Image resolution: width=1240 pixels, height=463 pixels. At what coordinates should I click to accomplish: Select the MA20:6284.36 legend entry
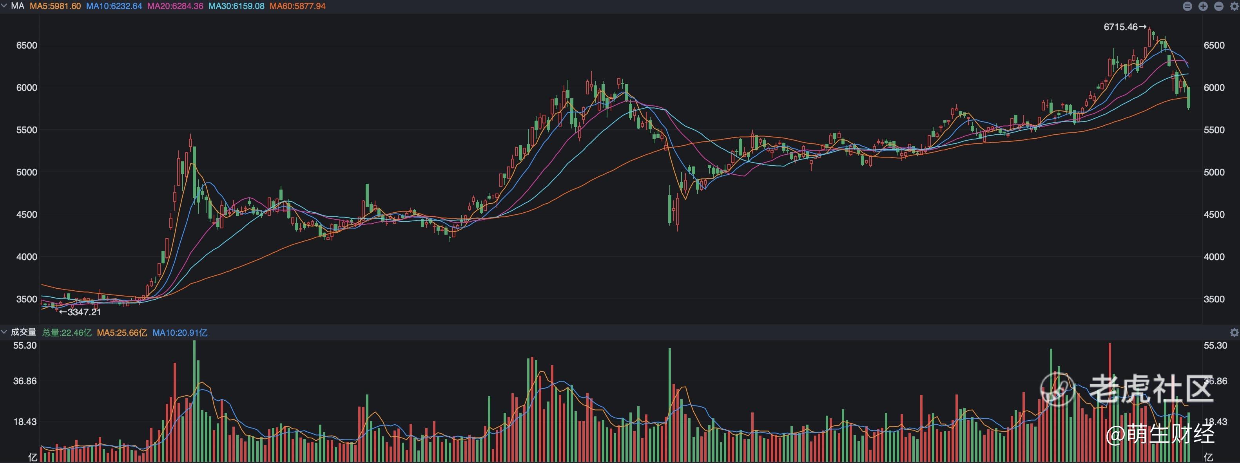[175, 6]
